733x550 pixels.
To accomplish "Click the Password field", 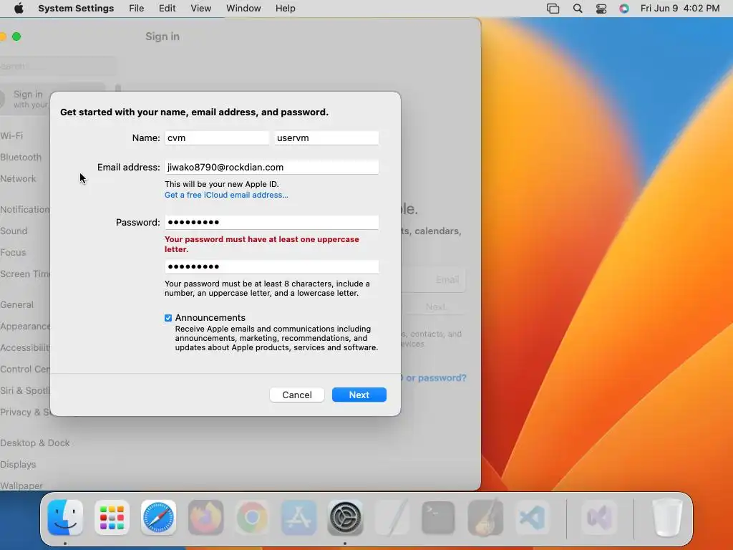I will point(271,222).
